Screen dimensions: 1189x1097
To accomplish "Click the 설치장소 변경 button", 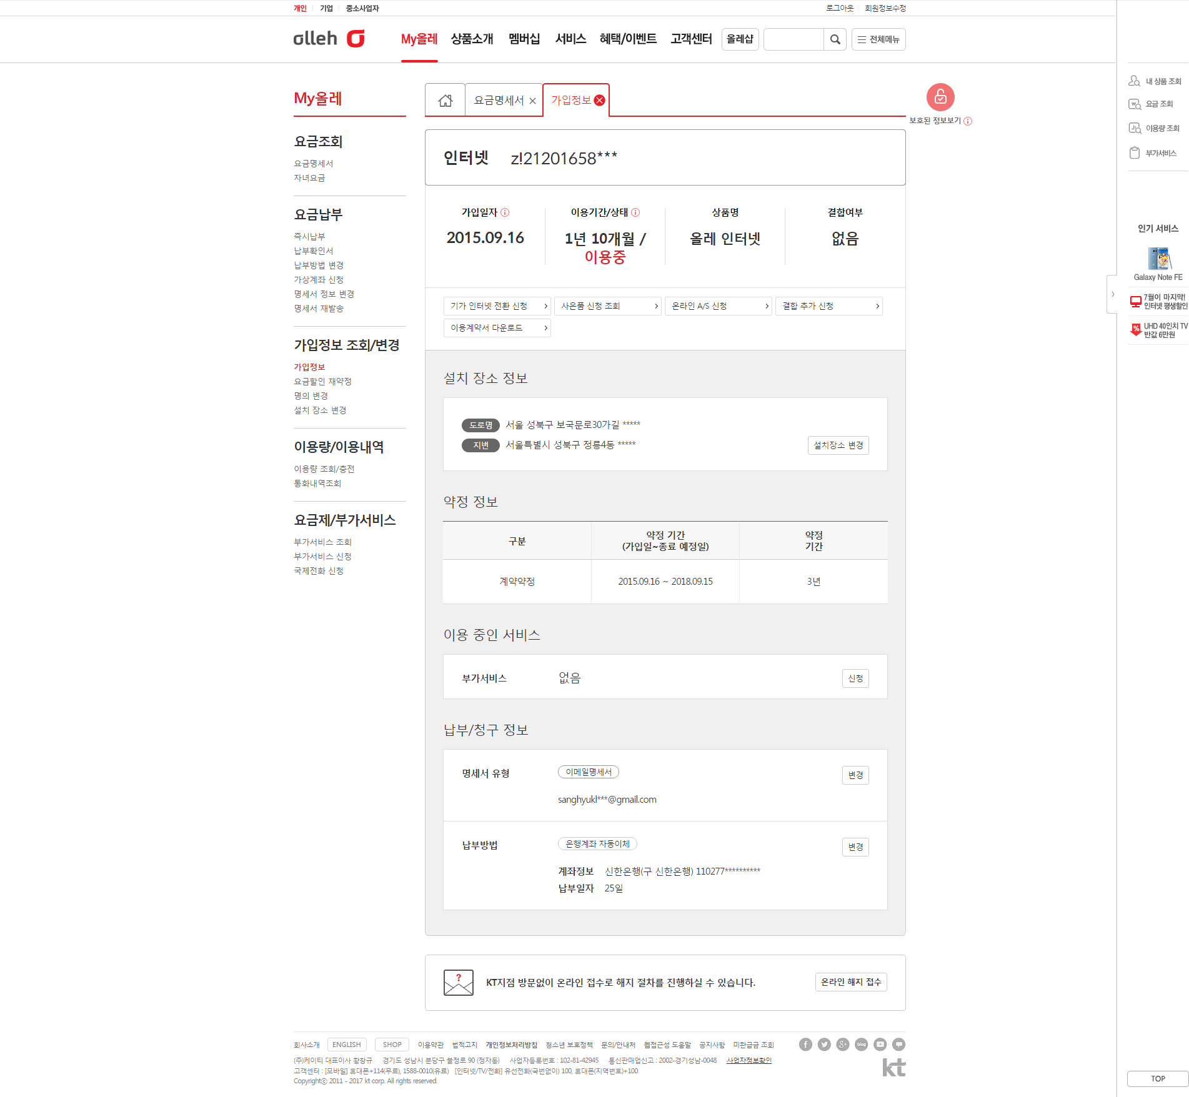I will click(838, 445).
